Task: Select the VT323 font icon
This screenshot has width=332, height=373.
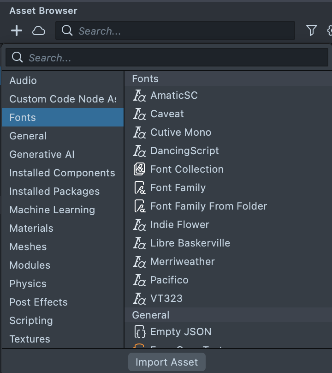Action: coord(139,299)
